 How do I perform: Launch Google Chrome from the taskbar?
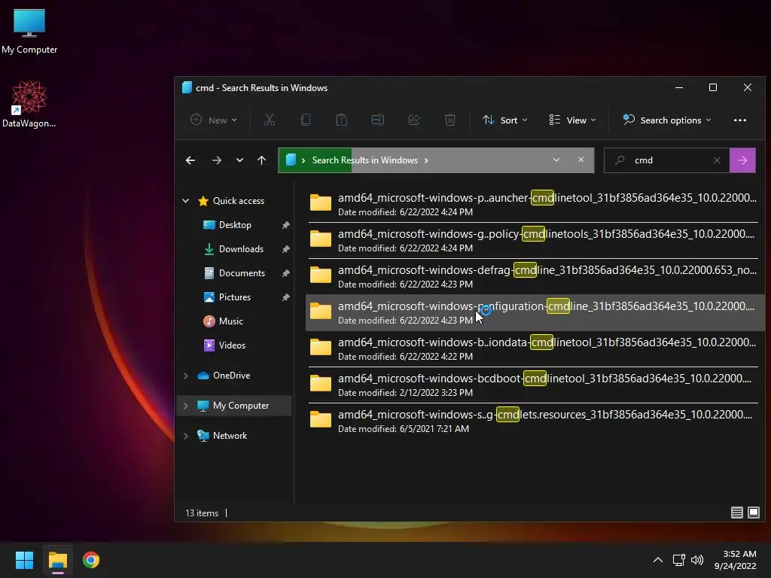tap(91, 560)
